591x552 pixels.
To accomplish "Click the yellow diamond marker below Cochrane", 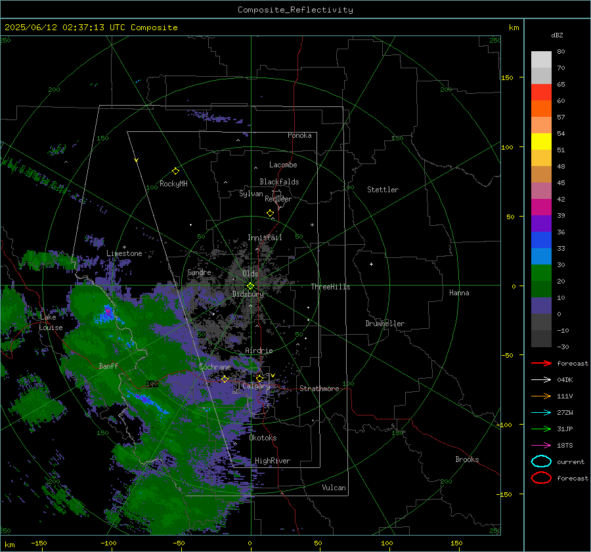I will (x=225, y=379).
